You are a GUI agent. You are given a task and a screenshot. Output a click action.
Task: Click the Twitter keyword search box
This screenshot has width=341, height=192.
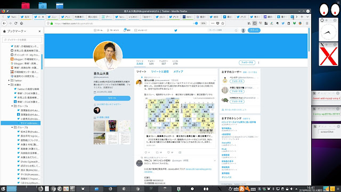(223, 30)
